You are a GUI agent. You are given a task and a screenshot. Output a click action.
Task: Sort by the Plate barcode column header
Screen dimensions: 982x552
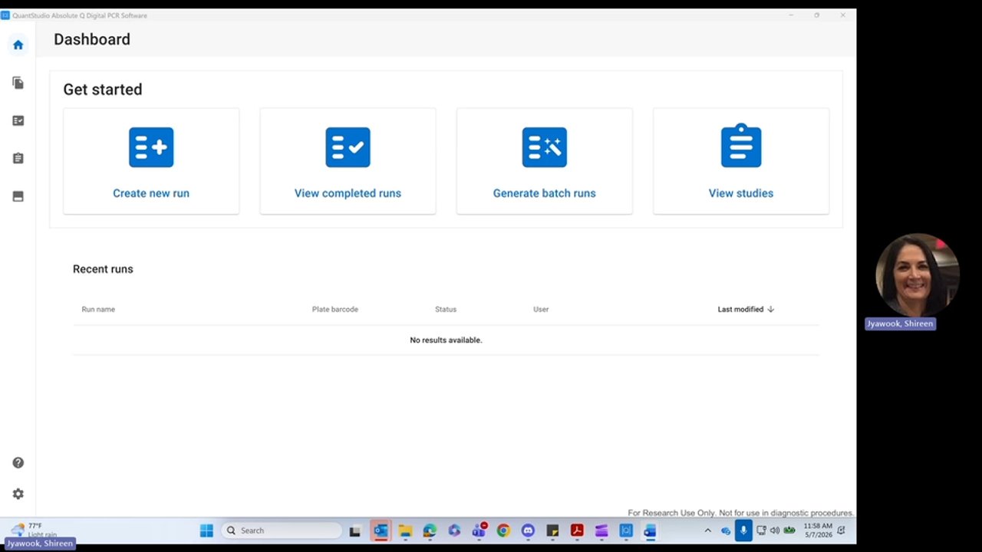tap(335, 309)
